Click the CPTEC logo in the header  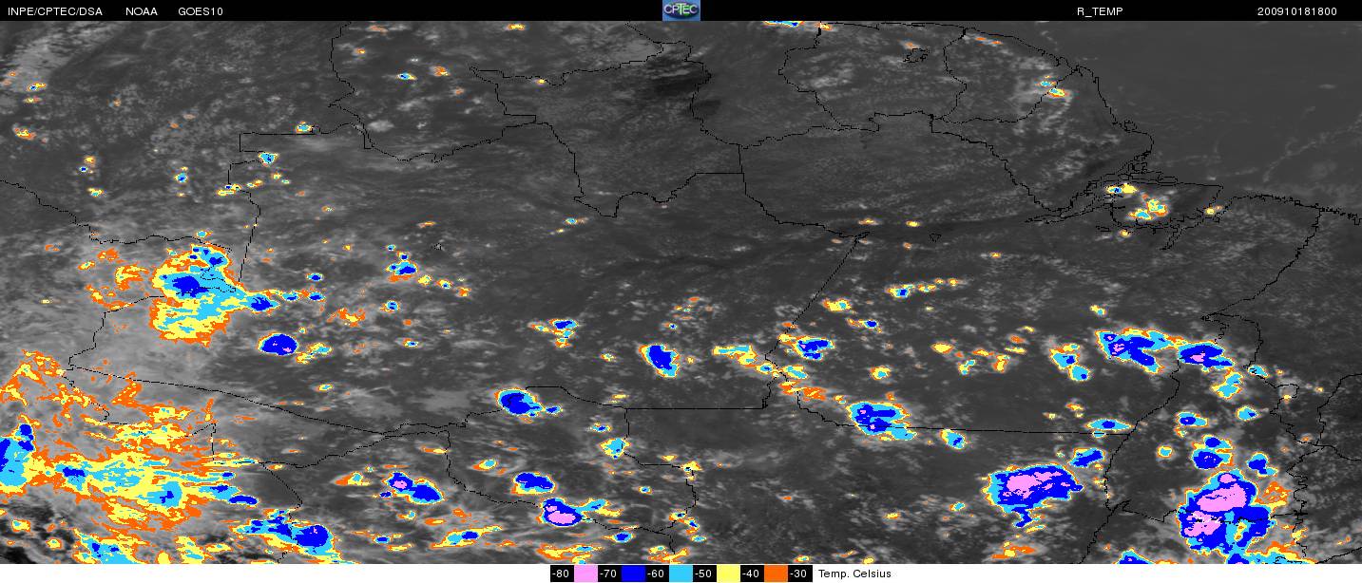point(681,10)
